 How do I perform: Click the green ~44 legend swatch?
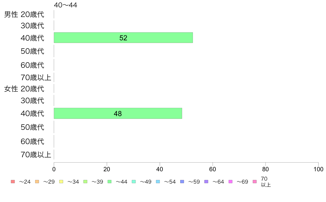[109, 182]
